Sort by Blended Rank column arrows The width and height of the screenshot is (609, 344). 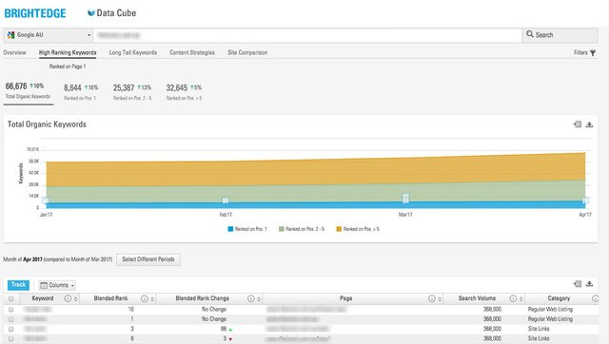coord(152,299)
